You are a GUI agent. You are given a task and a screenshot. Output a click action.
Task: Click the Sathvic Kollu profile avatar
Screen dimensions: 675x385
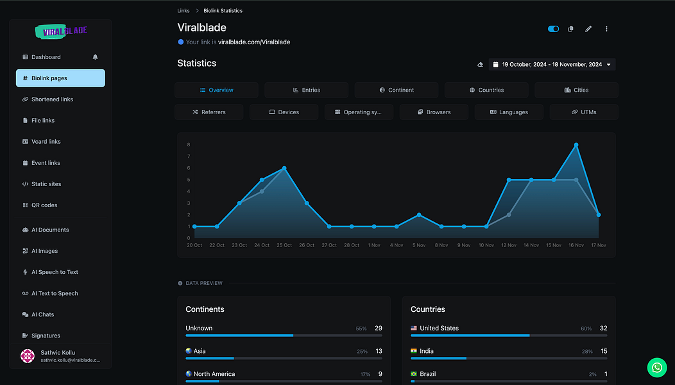[x=28, y=356]
